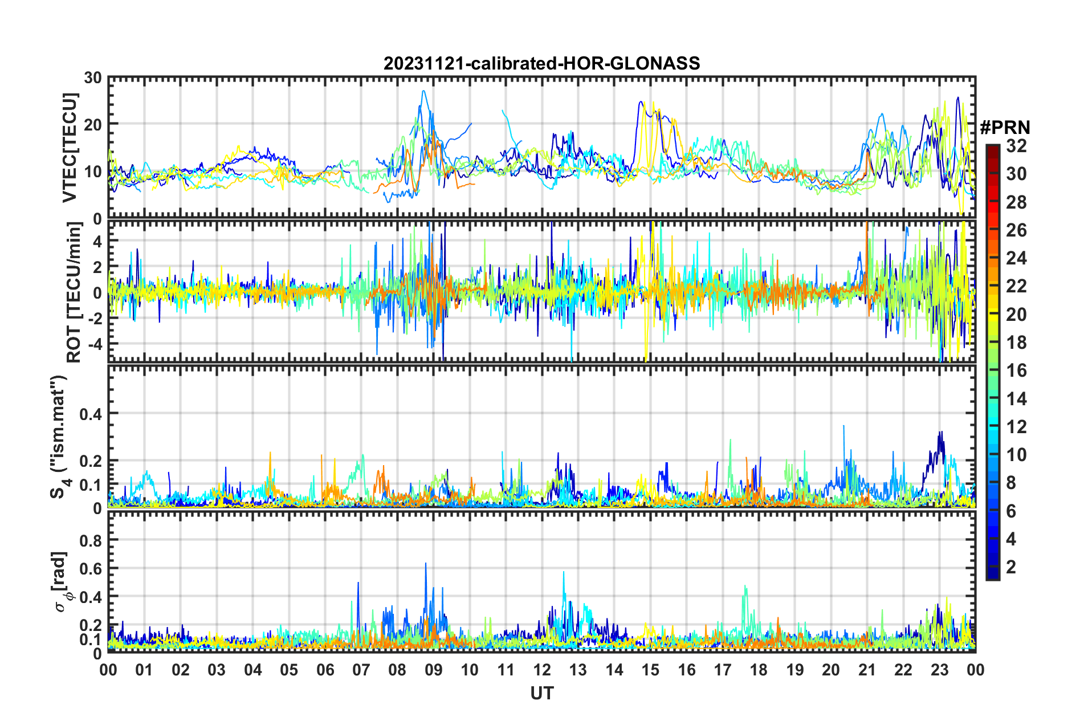Click the S4 ("ism.mat") y-axis label
The height and width of the screenshot is (725, 1084).
[x=59, y=437]
